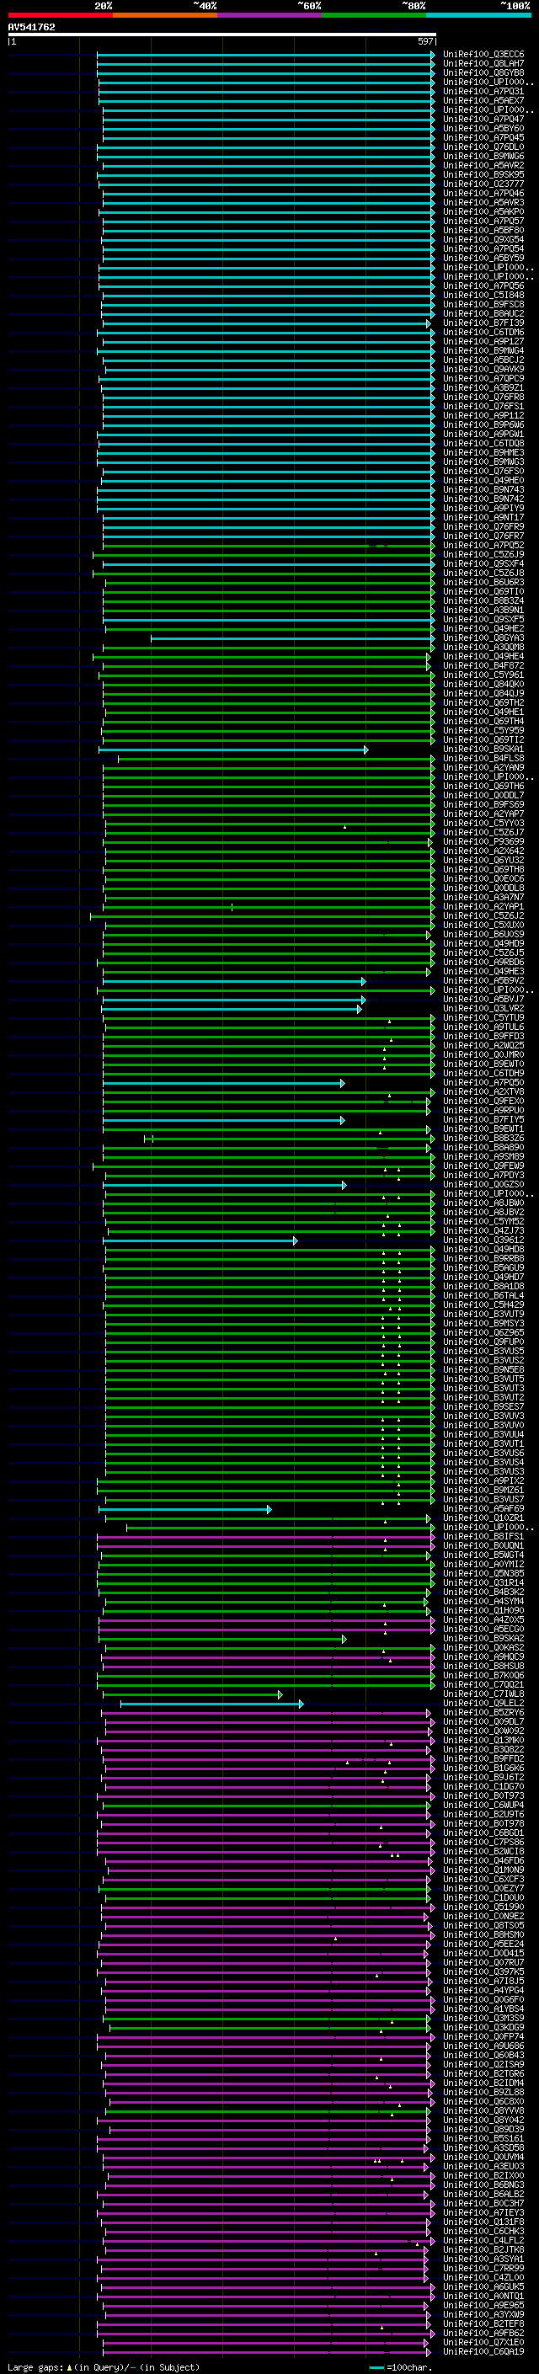Select hit label UniRef100_A3B921
This screenshot has width=539, height=2374.
(483, 388)
